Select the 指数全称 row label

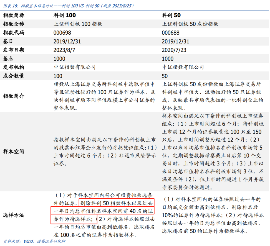[14, 24]
